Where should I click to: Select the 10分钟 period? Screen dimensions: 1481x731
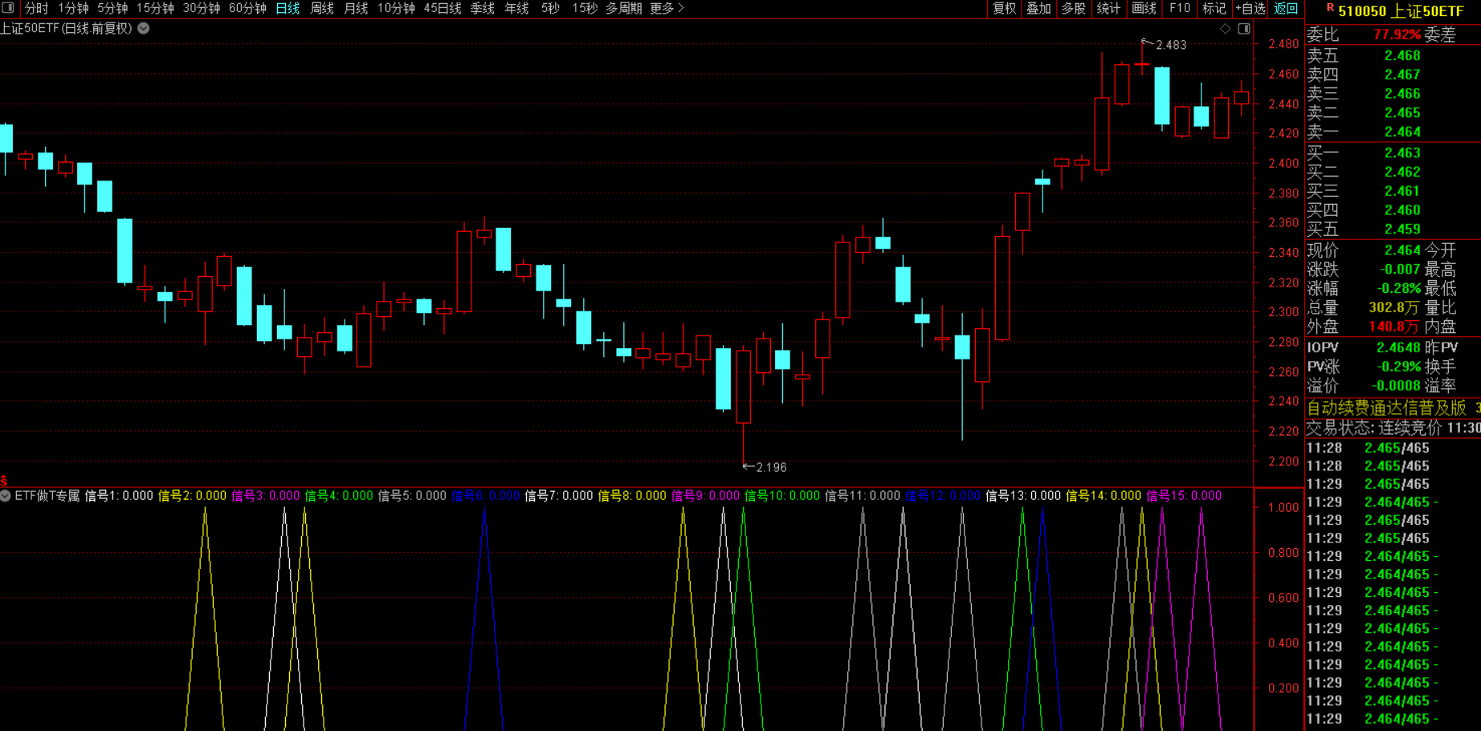(x=396, y=8)
